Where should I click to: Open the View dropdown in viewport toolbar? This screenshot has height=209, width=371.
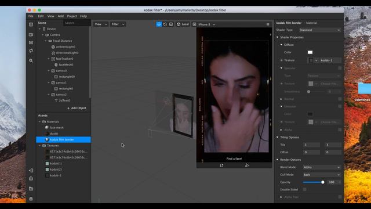[100, 24]
